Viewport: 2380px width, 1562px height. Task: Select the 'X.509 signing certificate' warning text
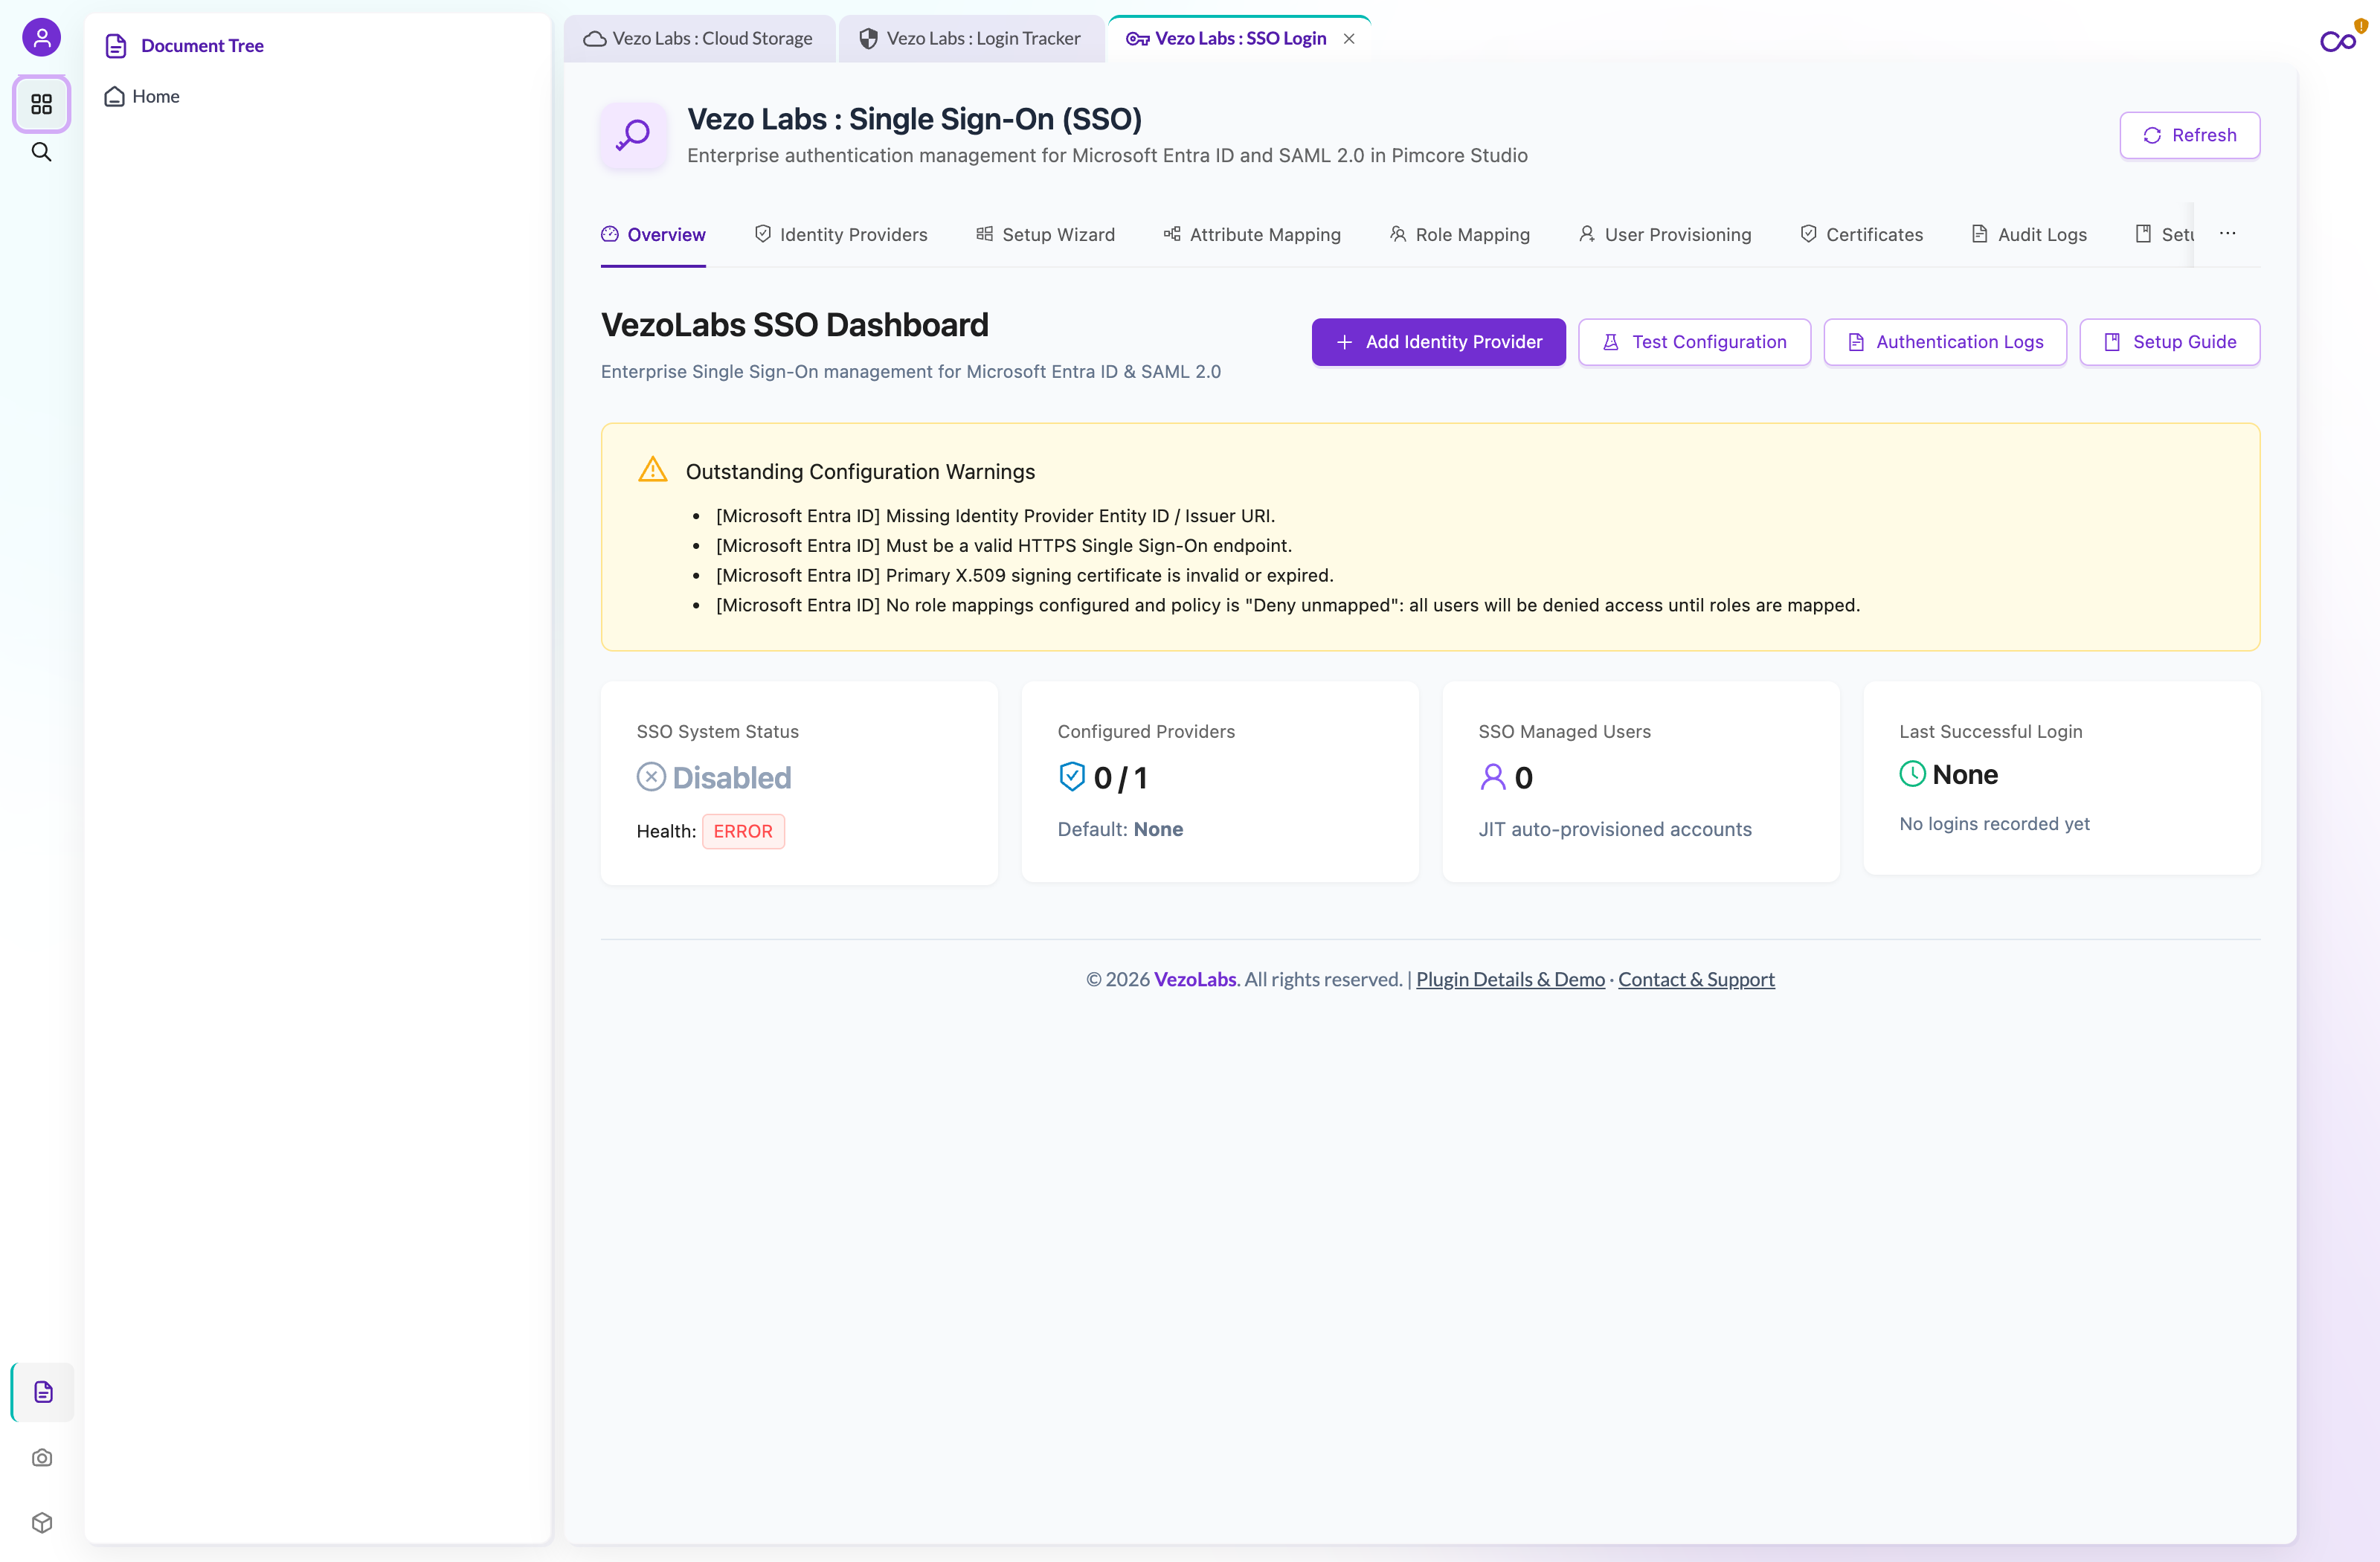coord(1025,576)
